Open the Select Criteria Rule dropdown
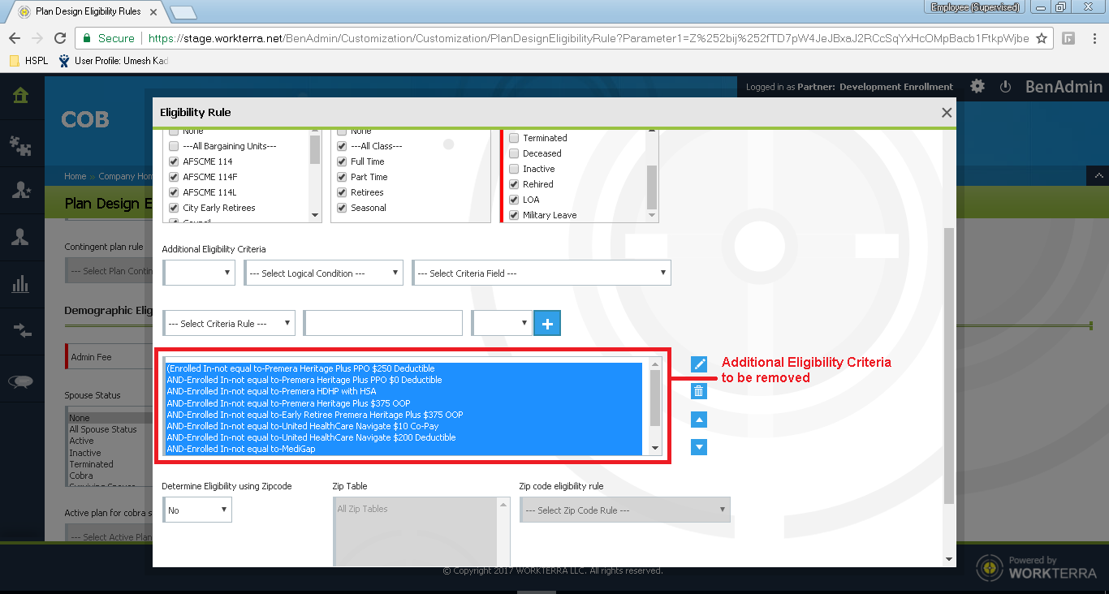 [230, 323]
